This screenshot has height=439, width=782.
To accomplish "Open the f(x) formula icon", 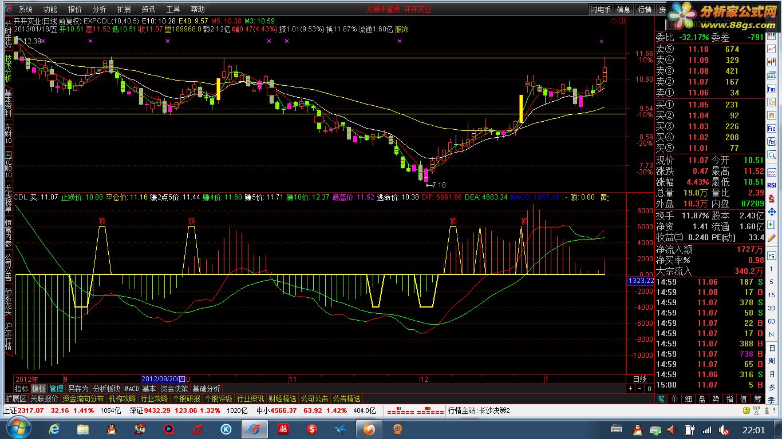I will coord(772,141).
